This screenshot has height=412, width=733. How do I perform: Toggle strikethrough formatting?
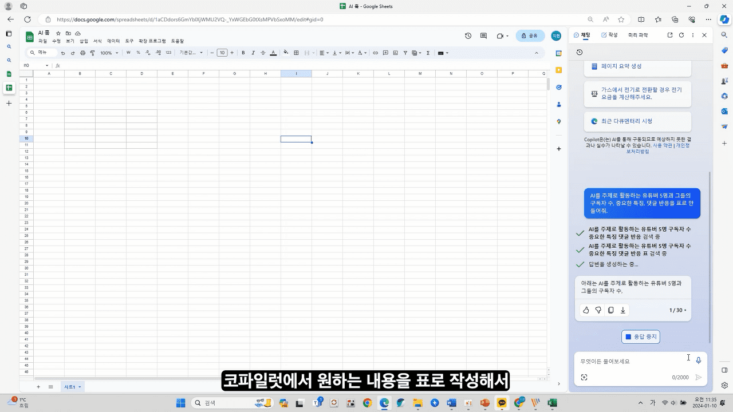coord(263,53)
